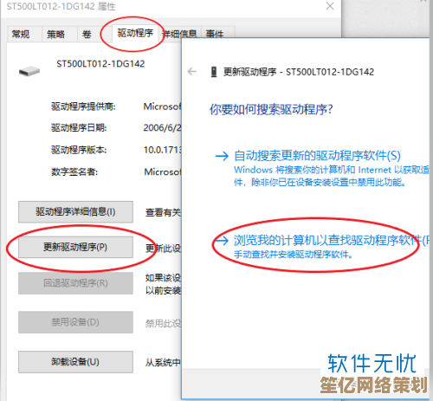
Task: Click the 驱动程序日期 label
Action: pyautogui.click(x=79, y=127)
